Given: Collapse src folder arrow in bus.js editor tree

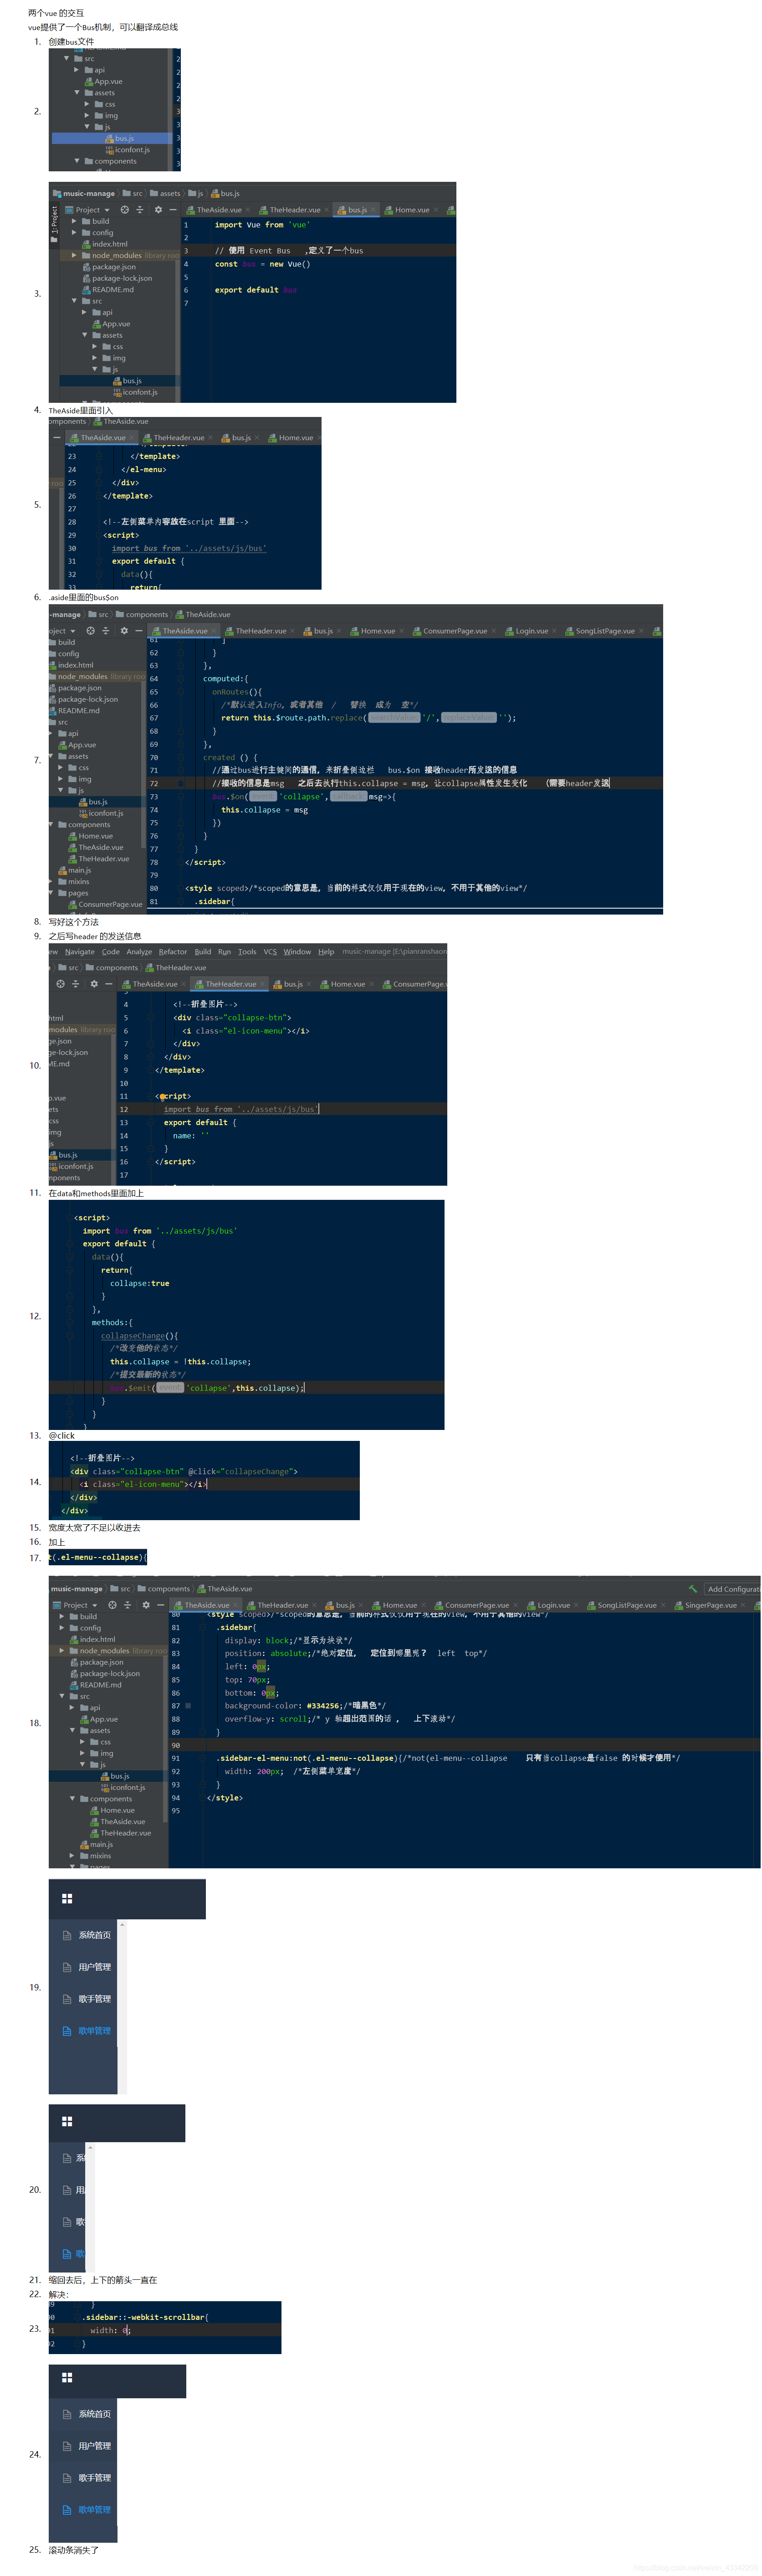Looking at the screenshot, I should [73, 301].
